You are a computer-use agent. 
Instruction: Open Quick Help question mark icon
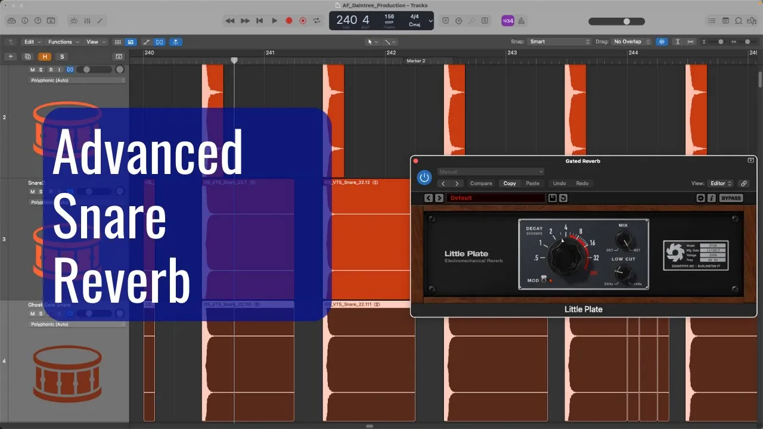38,20
